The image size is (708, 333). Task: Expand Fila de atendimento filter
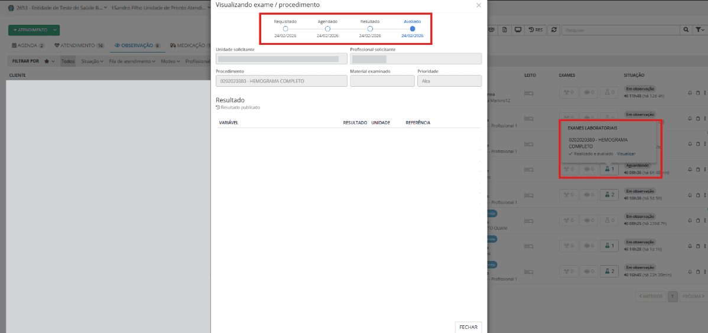click(132, 61)
